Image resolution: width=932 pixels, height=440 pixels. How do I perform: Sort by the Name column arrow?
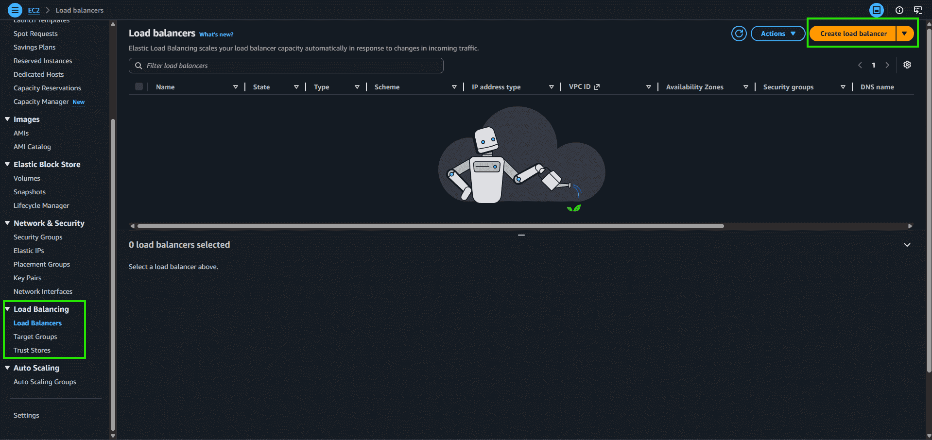[236, 87]
